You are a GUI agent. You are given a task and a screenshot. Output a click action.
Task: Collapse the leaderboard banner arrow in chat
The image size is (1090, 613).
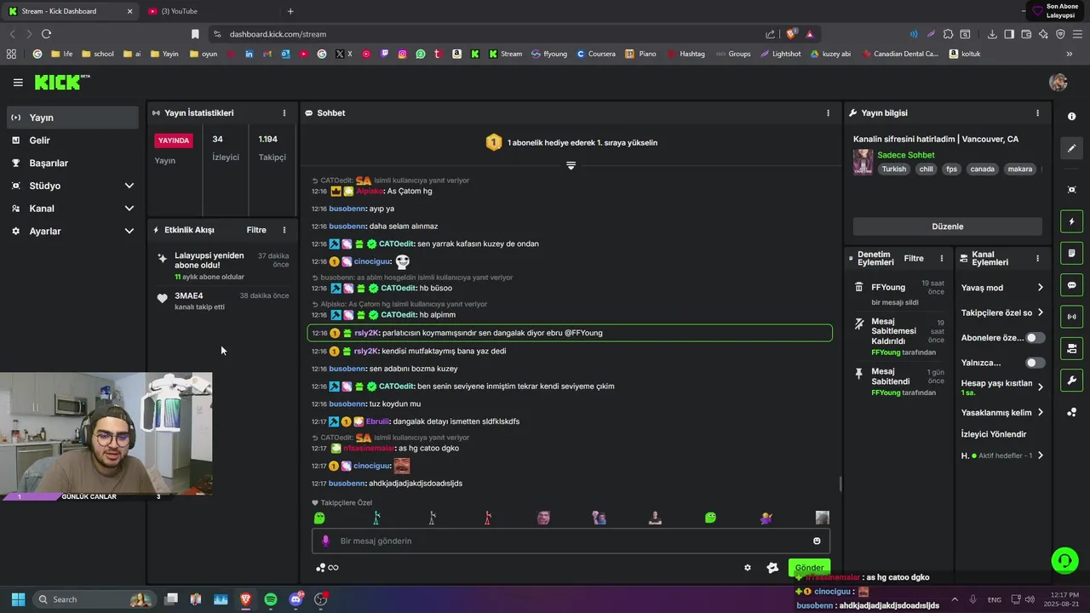click(x=571, y=165)
